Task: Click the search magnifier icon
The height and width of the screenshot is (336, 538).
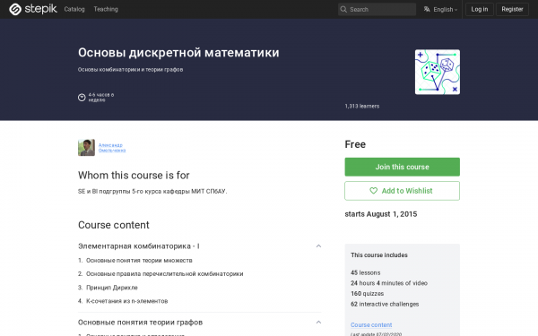Action: pos(343,9)
